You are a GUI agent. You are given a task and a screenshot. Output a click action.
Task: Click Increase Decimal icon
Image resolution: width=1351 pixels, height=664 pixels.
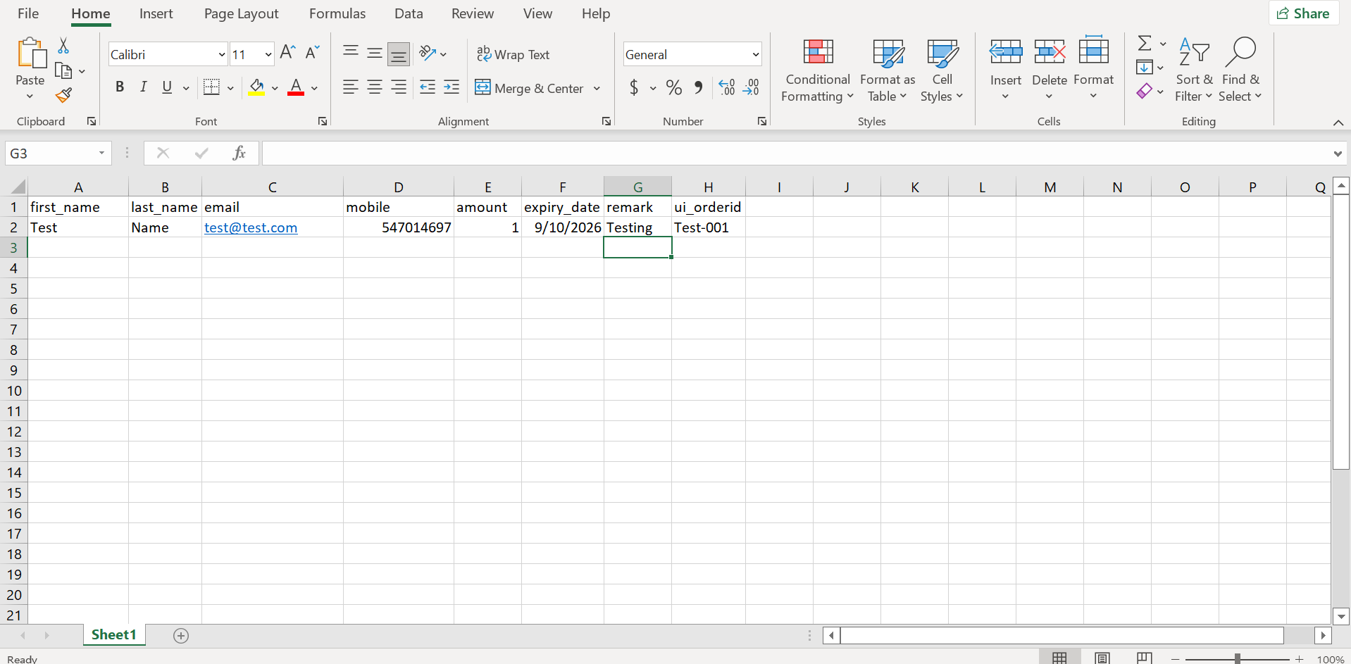pos(727,87)
